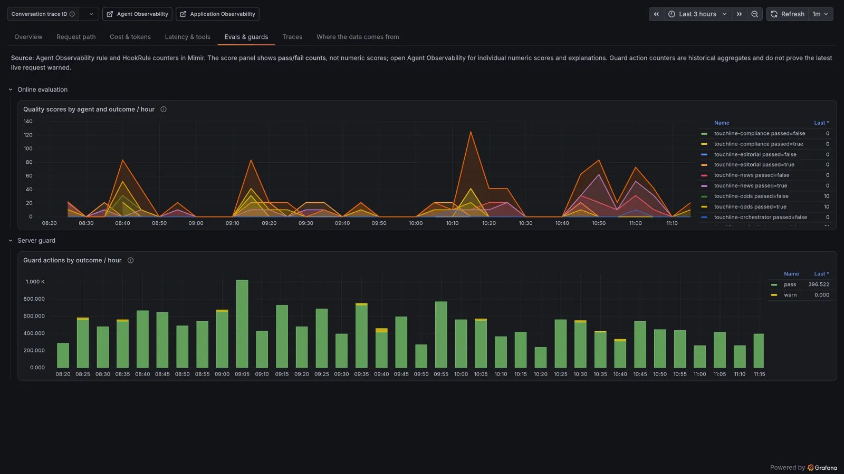Open the Last 3 hours time picker
844x474 pixels.
[x=697, y=14]
